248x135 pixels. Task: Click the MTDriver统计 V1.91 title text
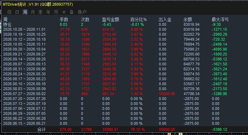click(x=38, y=4)
